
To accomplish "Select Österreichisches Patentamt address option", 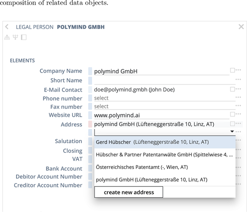I will [x=165, y=167].
